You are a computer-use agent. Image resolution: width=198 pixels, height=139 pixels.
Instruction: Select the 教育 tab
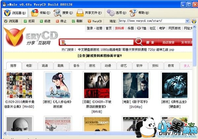[171, 66]
